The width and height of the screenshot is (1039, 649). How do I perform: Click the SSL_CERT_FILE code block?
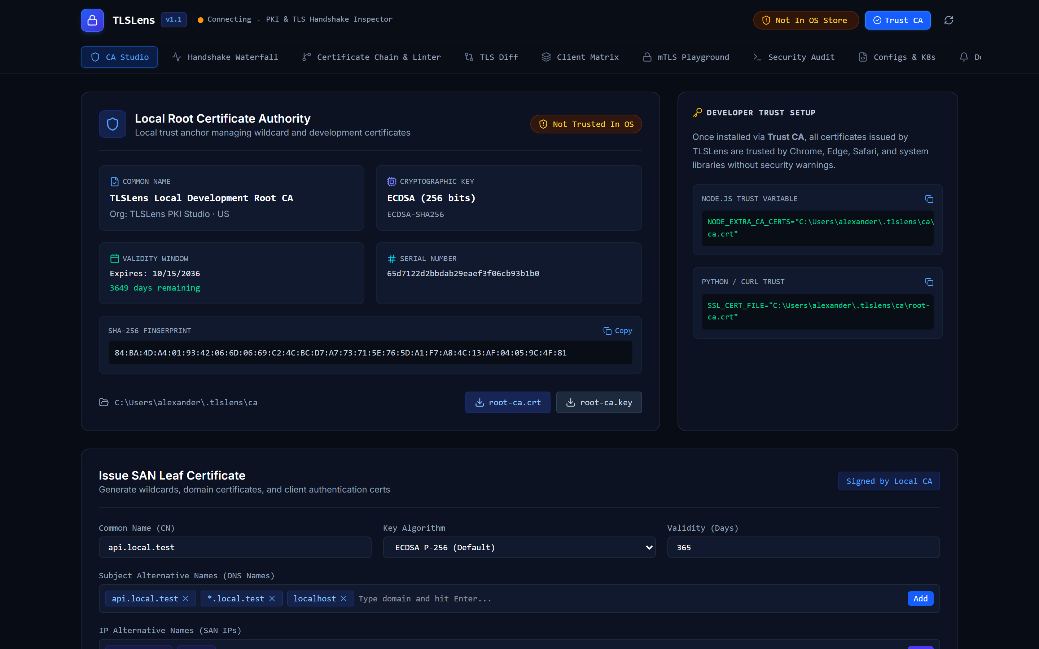tap(817, 312)
